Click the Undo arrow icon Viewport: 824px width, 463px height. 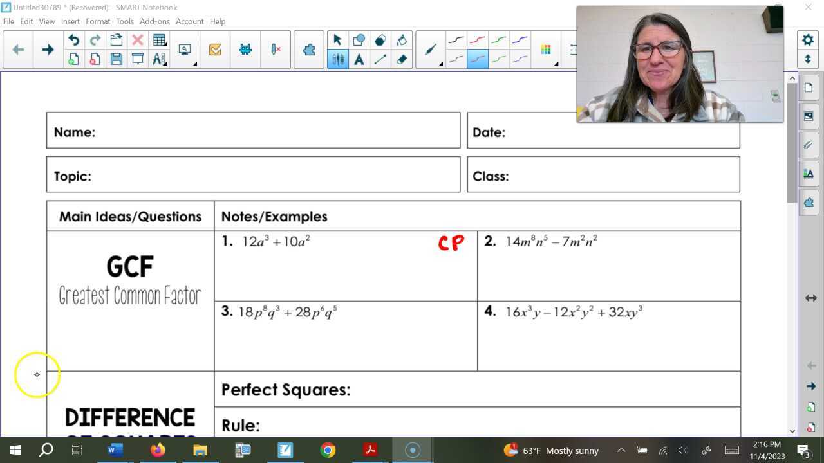click(74, 39)
